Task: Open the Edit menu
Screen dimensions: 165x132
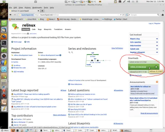Action: [15, 7]
